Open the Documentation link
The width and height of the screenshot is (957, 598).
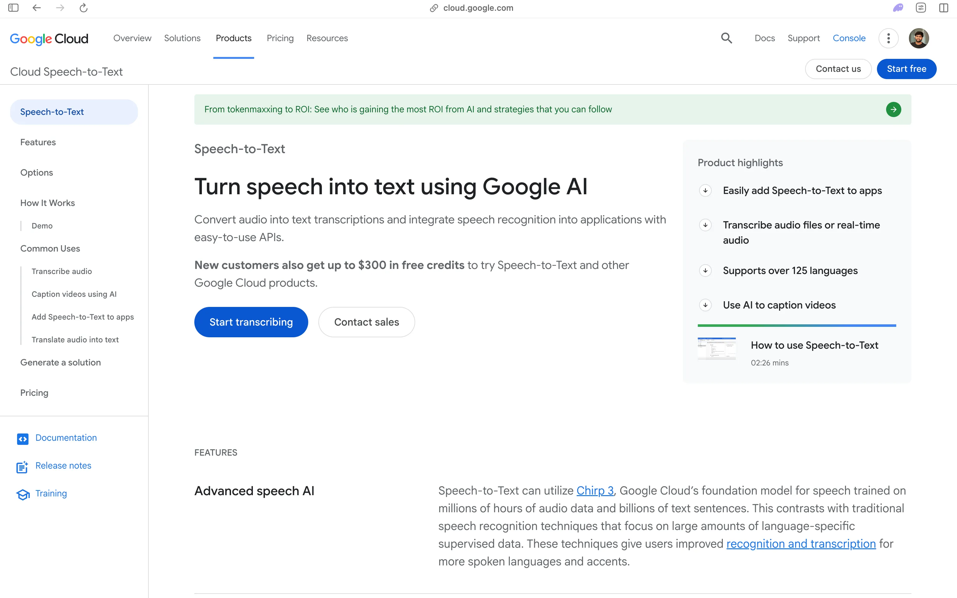[66, 438]
